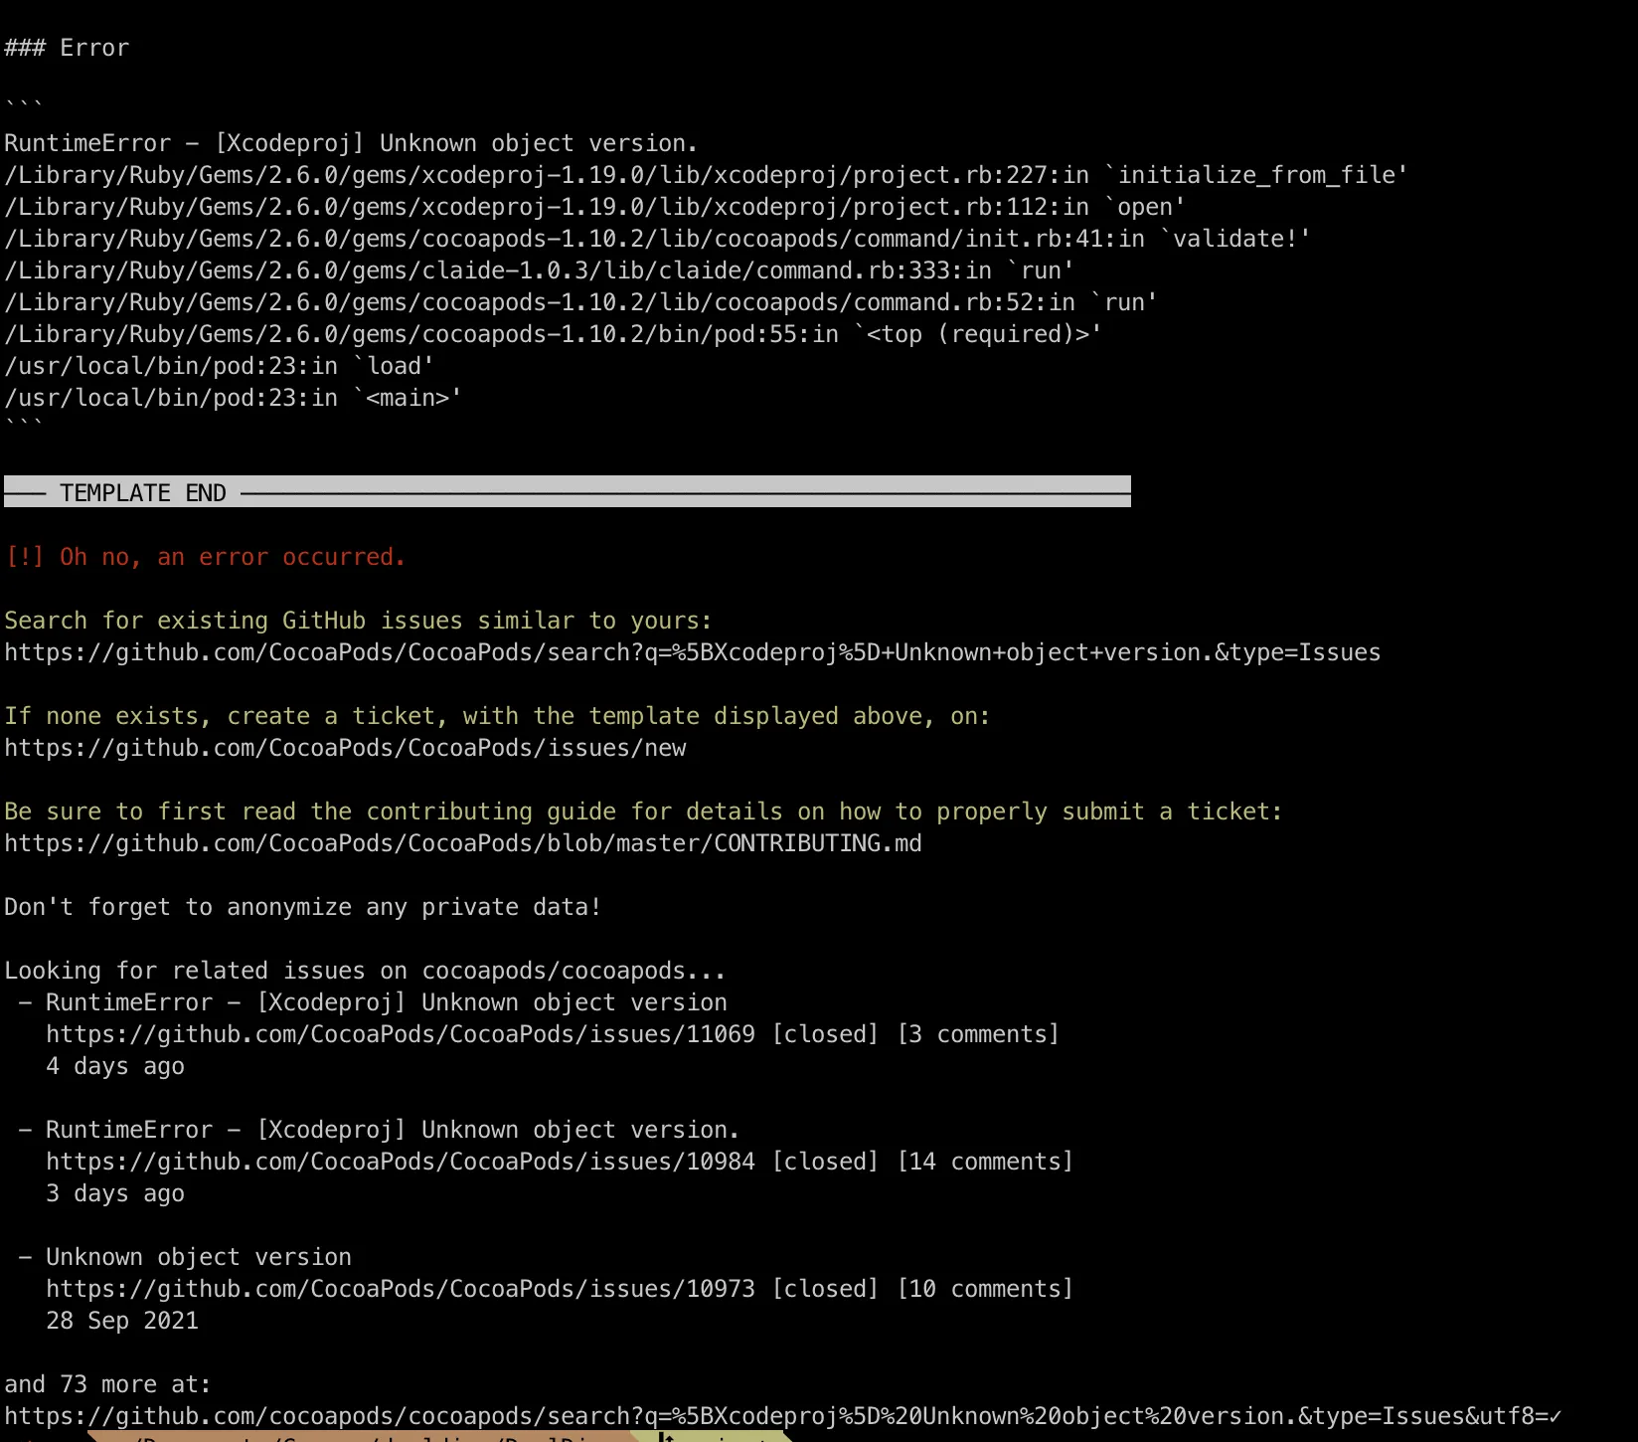Screen dimensions: 1638x1442
Task: Click the cocoapods command.rb:52 'run' trace line
Action: click(580, 302)
